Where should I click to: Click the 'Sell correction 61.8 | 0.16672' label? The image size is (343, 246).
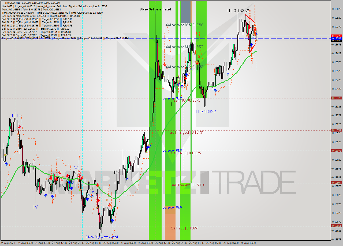point(185,47)
